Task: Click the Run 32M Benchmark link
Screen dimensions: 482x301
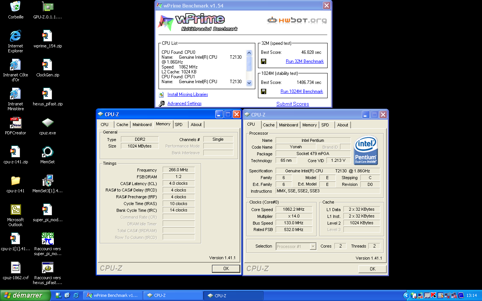Action: (x=305, y=61)
